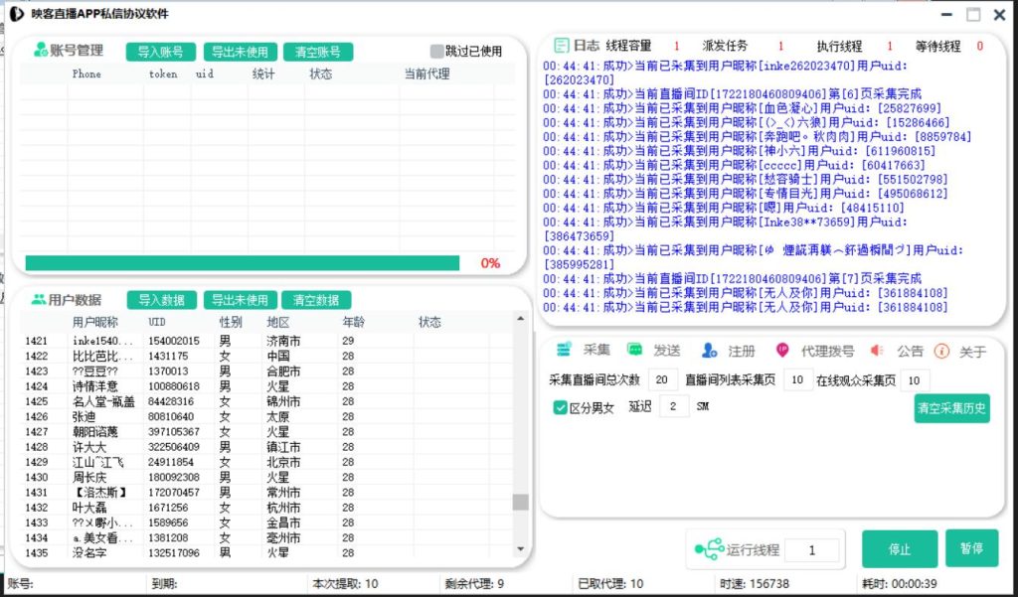This screenshot has width=1018, height=597.
Task: Click the green account progress bar
Action: [x=242, y=263]
